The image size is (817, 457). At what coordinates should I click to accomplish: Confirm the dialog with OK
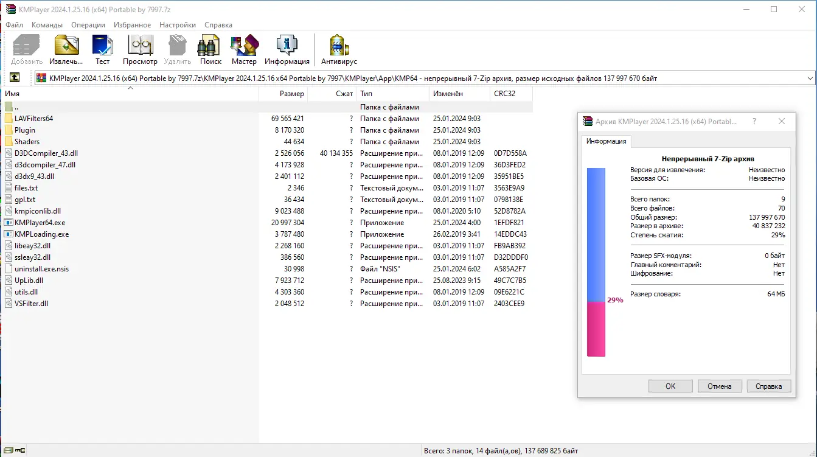[670, 385]
